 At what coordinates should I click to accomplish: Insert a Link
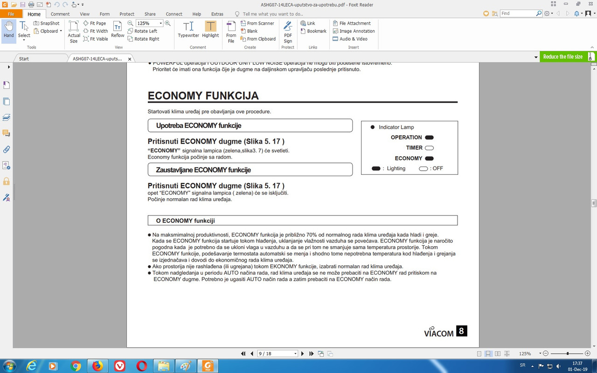pyautogui.click(x=307, y=23)
